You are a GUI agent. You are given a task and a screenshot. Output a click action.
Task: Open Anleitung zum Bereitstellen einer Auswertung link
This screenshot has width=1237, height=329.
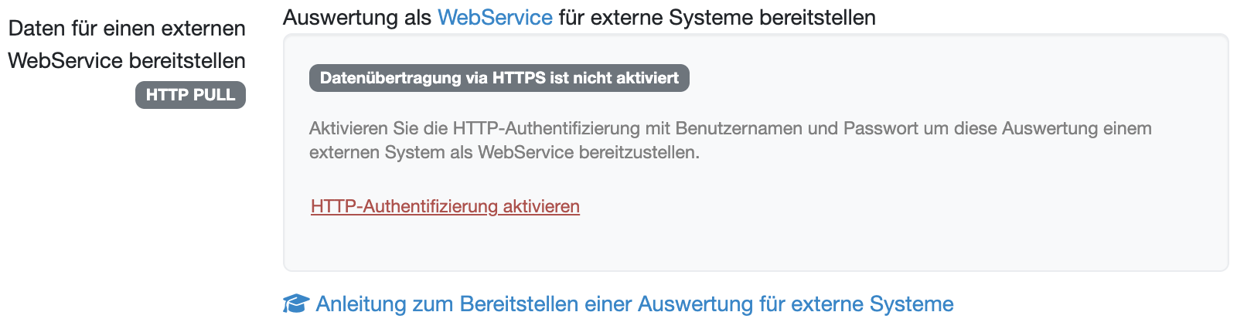pos(634,304)
